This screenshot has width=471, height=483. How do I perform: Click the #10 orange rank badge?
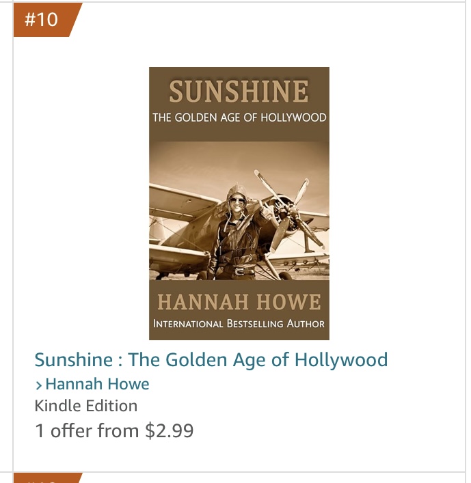pos(42,19)
